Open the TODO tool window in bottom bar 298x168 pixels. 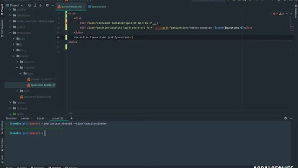pyautogui.click(x=22, y=167)
